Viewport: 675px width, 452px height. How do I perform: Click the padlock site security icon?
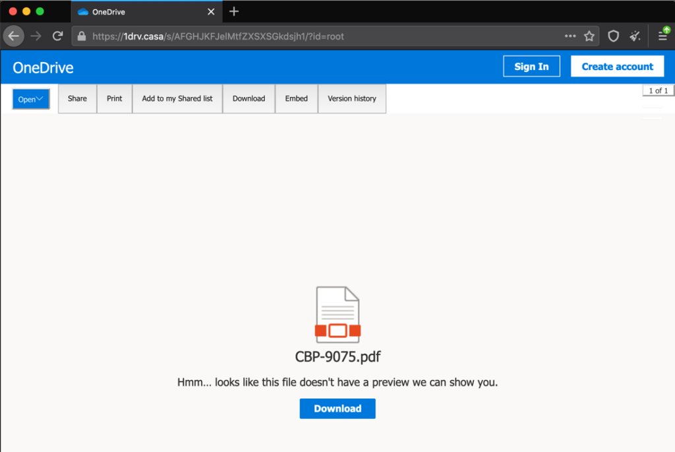(x=81, y=36)
